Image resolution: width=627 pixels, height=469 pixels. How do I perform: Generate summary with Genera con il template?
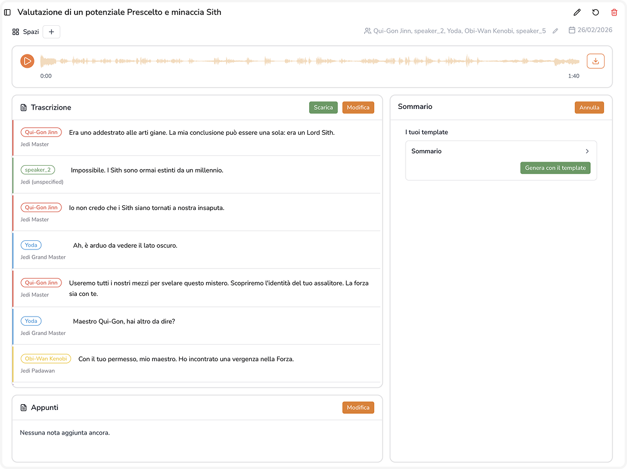(555, 168)
